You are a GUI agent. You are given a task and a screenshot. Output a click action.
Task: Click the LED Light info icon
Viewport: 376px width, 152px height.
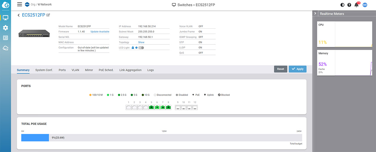click(136, 48)
